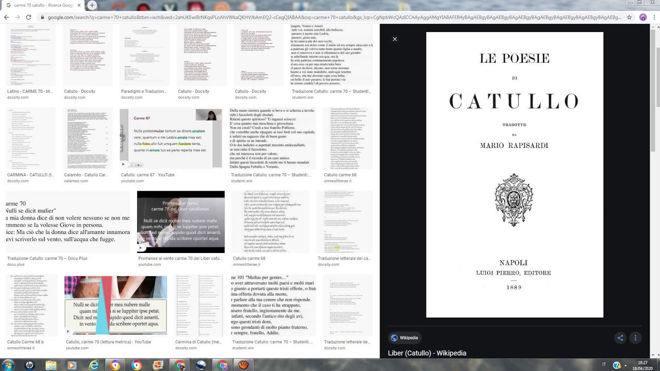Screen dimensions: 660x371
Task: Open Traduzione Catullo carme 70 Docu.Plus image
Action: click(x=68, y=222)
